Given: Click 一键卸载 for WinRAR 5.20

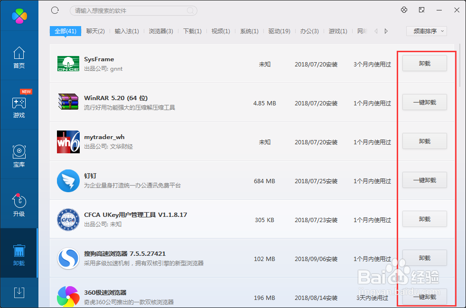Looking at the screenshot, I should tap(424, 102).
